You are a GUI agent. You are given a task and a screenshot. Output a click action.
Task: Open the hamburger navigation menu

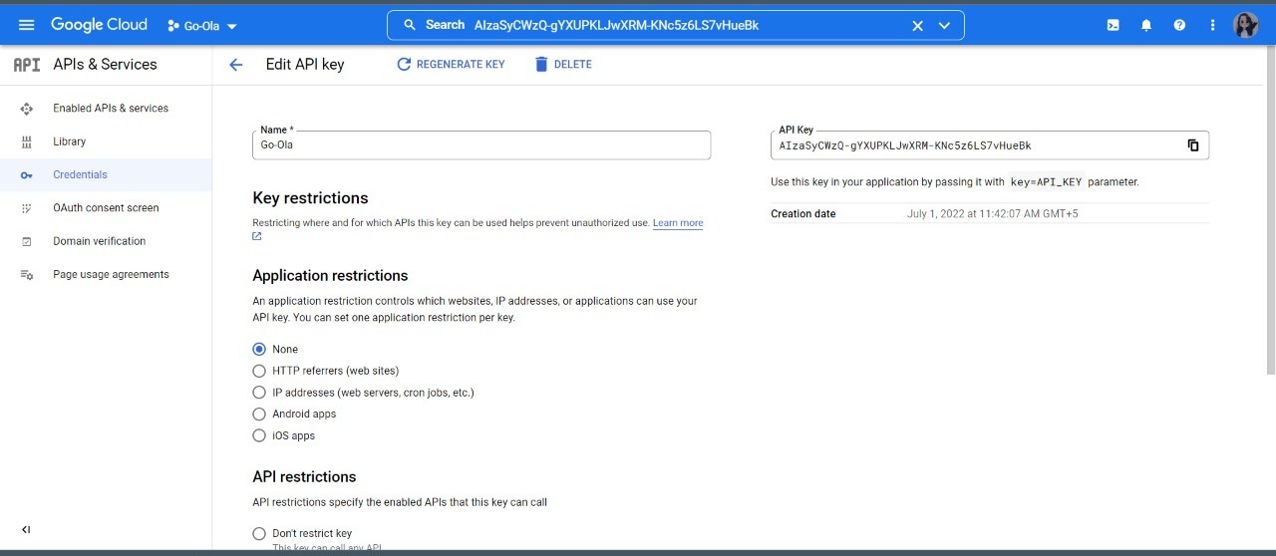(27, 25)
